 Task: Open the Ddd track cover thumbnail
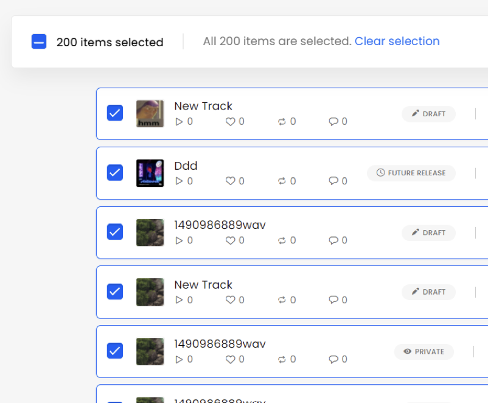(x=150, y=173)
